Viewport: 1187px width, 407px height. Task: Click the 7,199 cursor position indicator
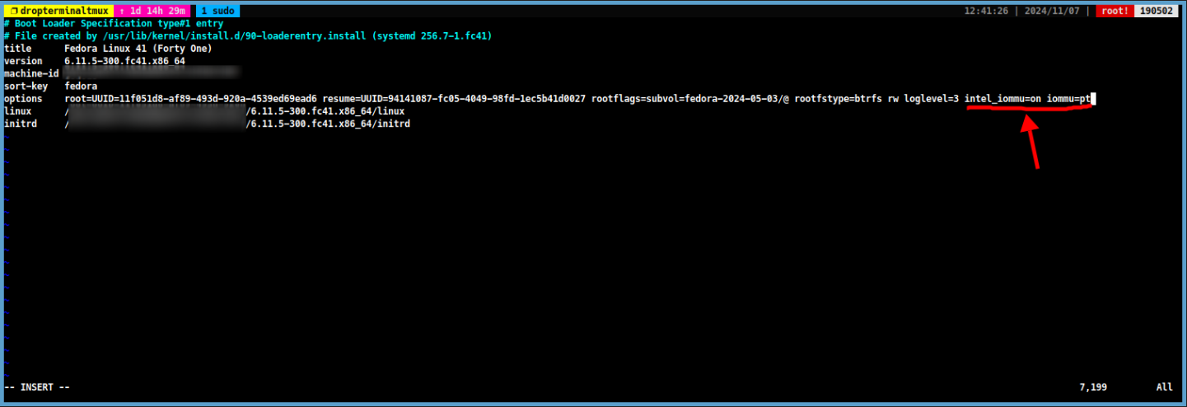1093,386
